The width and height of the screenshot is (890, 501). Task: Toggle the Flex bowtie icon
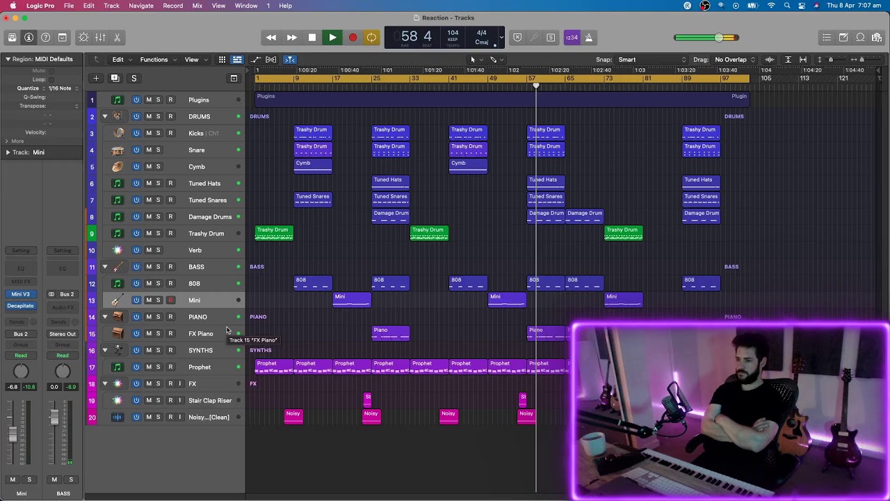pos(271,60)
